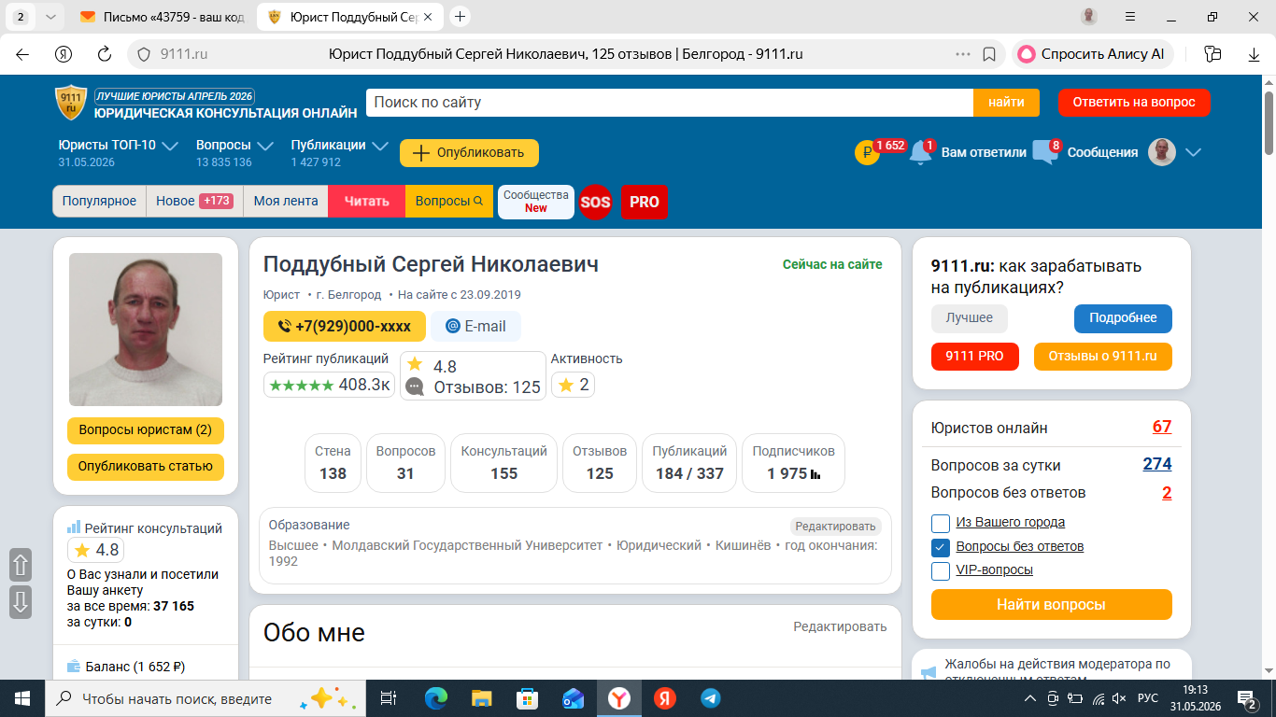The width and height of the screenshot is (1276, 717).
Task: Open the Сообщества New tab
Action: click(536, 202)
